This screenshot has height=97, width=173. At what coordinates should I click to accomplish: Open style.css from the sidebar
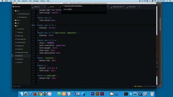[x=20, y=62]
